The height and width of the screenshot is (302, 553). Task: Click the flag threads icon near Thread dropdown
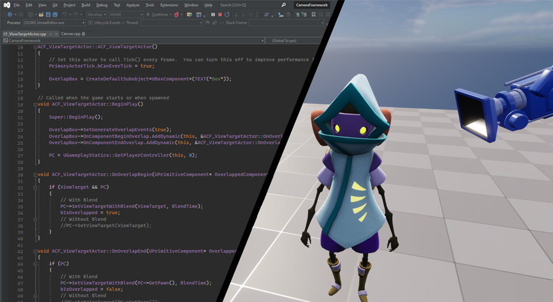[x=207, y=22]
